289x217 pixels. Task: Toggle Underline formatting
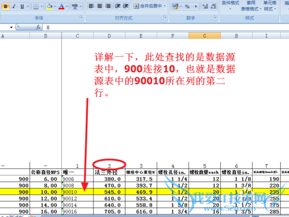[x=22, y=6]
